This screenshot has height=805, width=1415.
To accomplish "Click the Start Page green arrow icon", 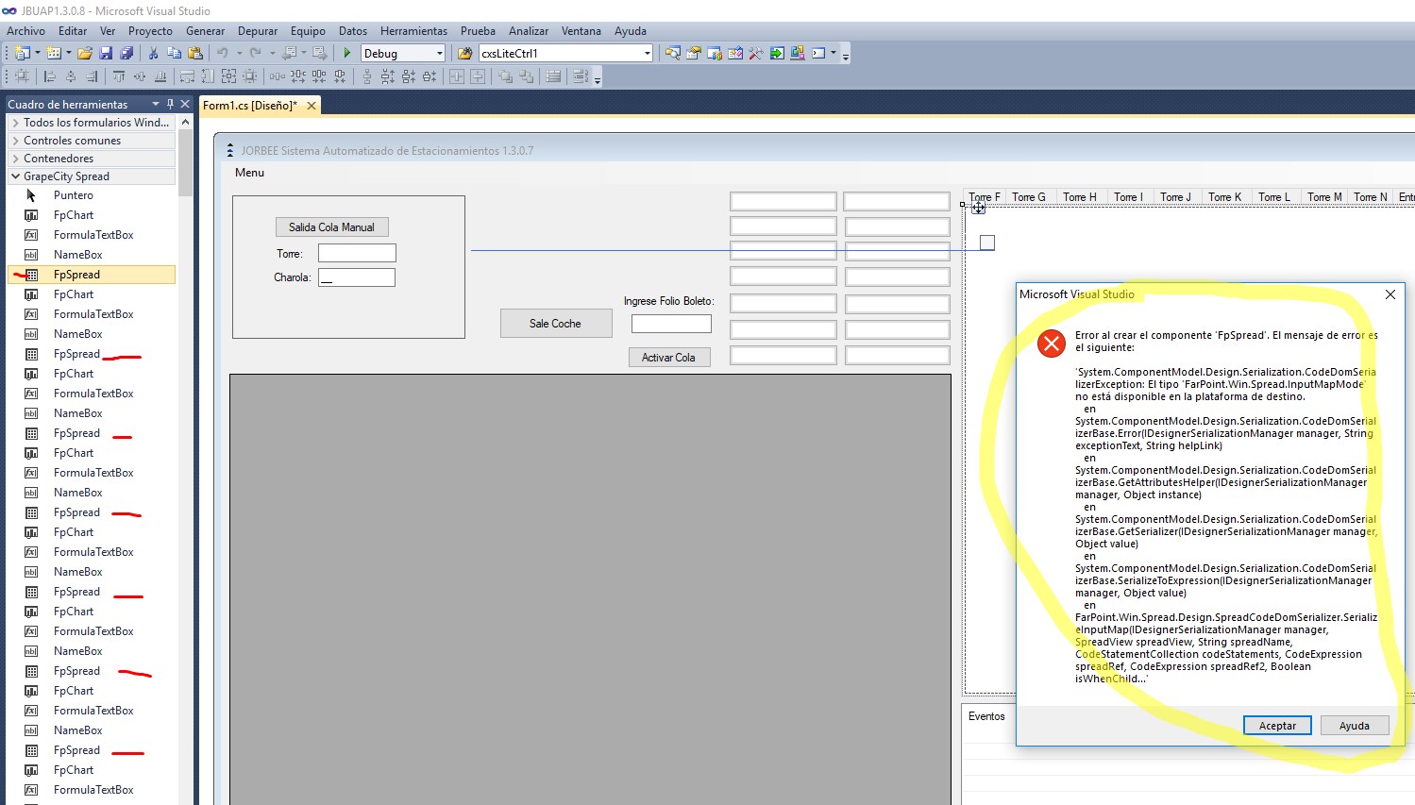I will click(x=777, y=53).
